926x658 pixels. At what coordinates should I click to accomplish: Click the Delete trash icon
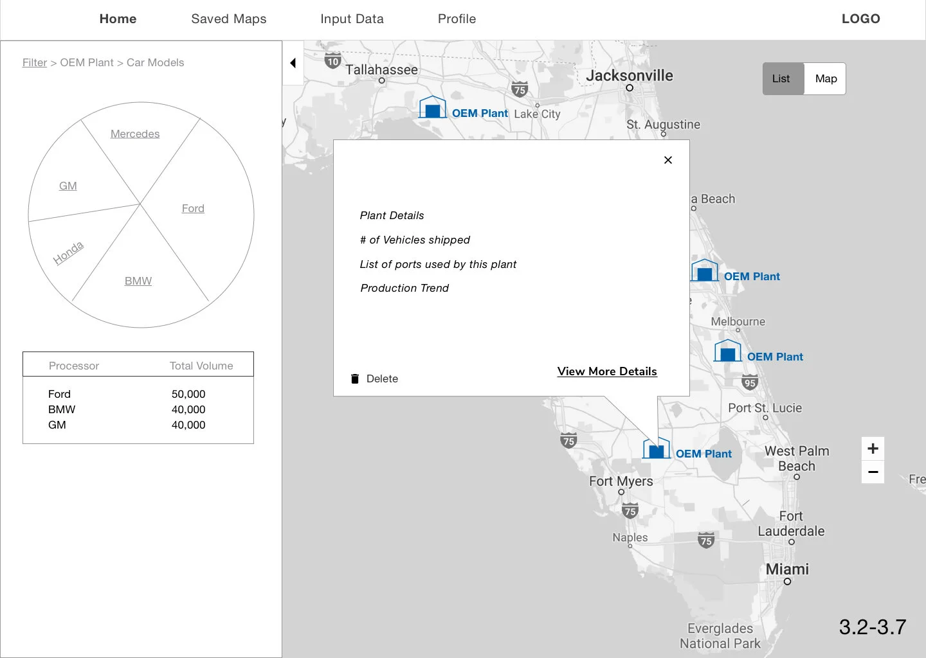355,378
